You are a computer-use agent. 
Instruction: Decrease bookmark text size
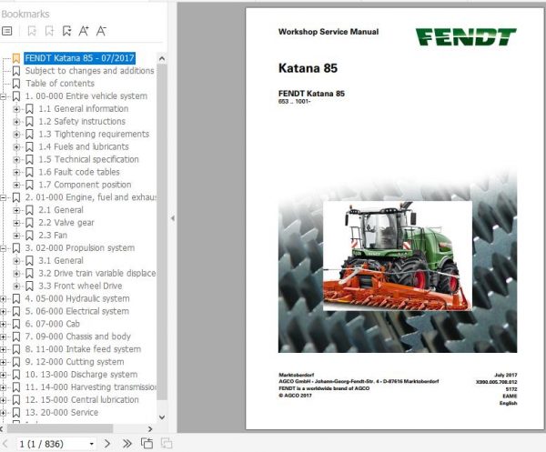(x=101, y=31)
